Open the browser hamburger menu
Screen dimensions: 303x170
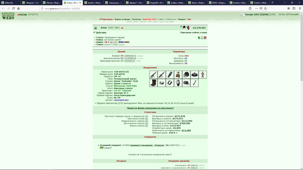coord(300,8)
